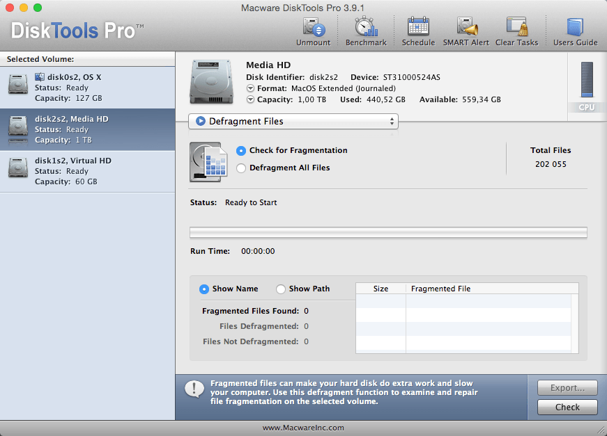The height and width of the screenshot is (436, 607).
Task: Click the disk1s2 Virtual HD drive icon
Action: click(x=18, y=168)
